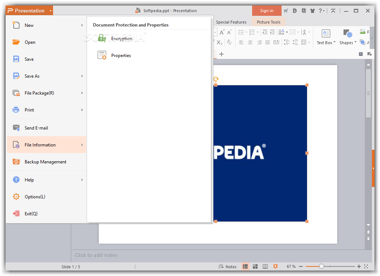The width and height of the screenshot is (380, 276).
Task: Expand the Help submenu arrow
Action: [x=82, y=180]
